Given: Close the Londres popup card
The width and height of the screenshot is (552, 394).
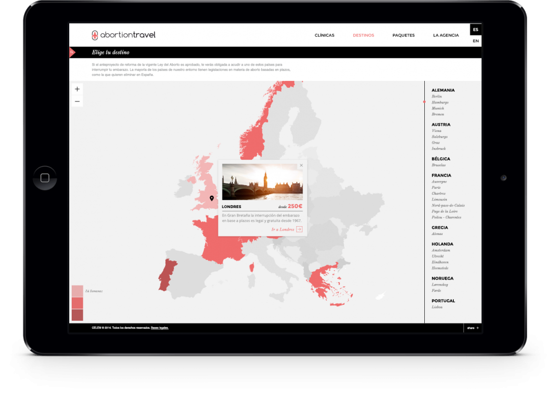Looking at the screenshot, I should [x=301, y=166].
